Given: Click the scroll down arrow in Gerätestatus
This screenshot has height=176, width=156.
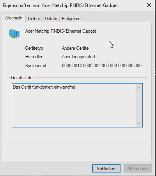Looking at the screenshot, I should click(138, 123).
